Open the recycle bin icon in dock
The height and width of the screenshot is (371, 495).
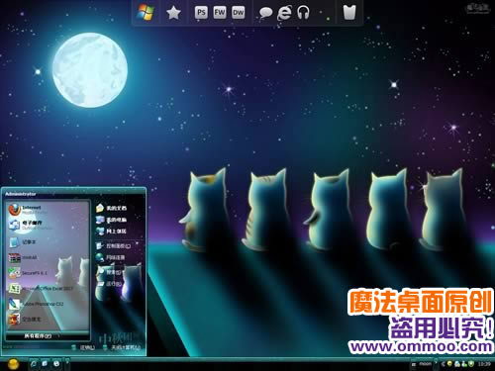pyautogui.click(x=349, y=12)
